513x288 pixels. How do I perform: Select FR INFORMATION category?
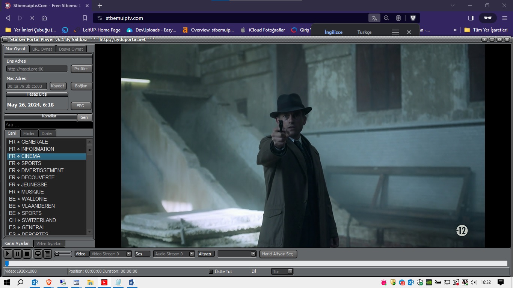47,149
